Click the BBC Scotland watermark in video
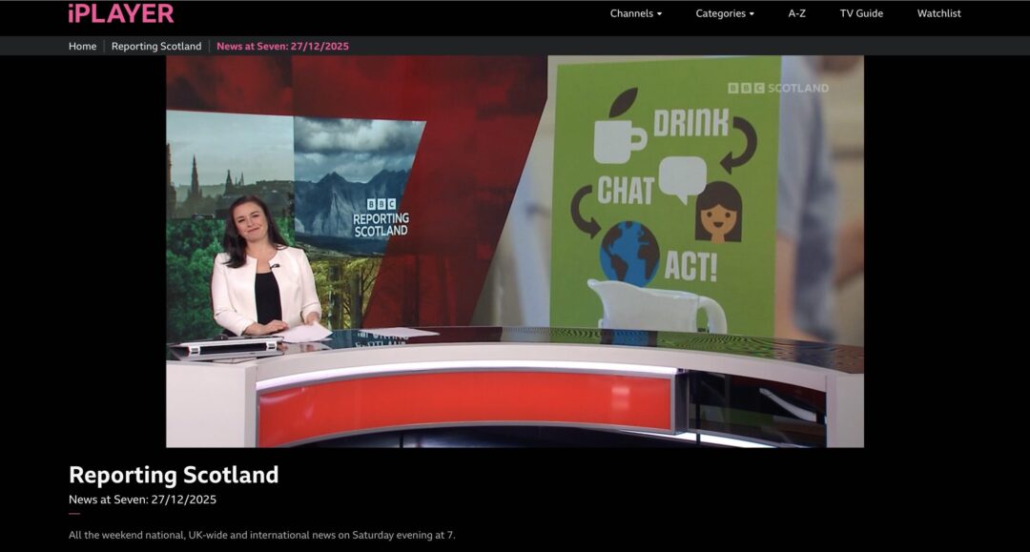This screenshot has height=552, width=1030. 778,88
